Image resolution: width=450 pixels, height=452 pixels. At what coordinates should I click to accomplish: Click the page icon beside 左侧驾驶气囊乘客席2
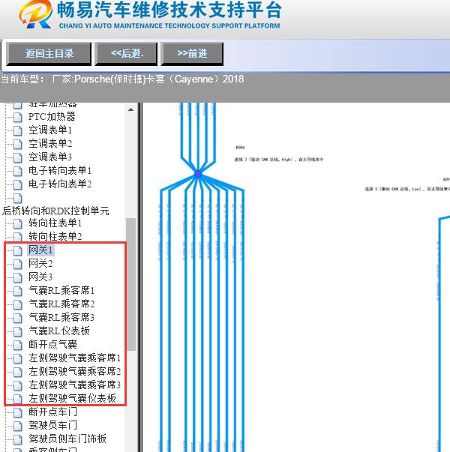pyautogui.click(x=18, y=373)
